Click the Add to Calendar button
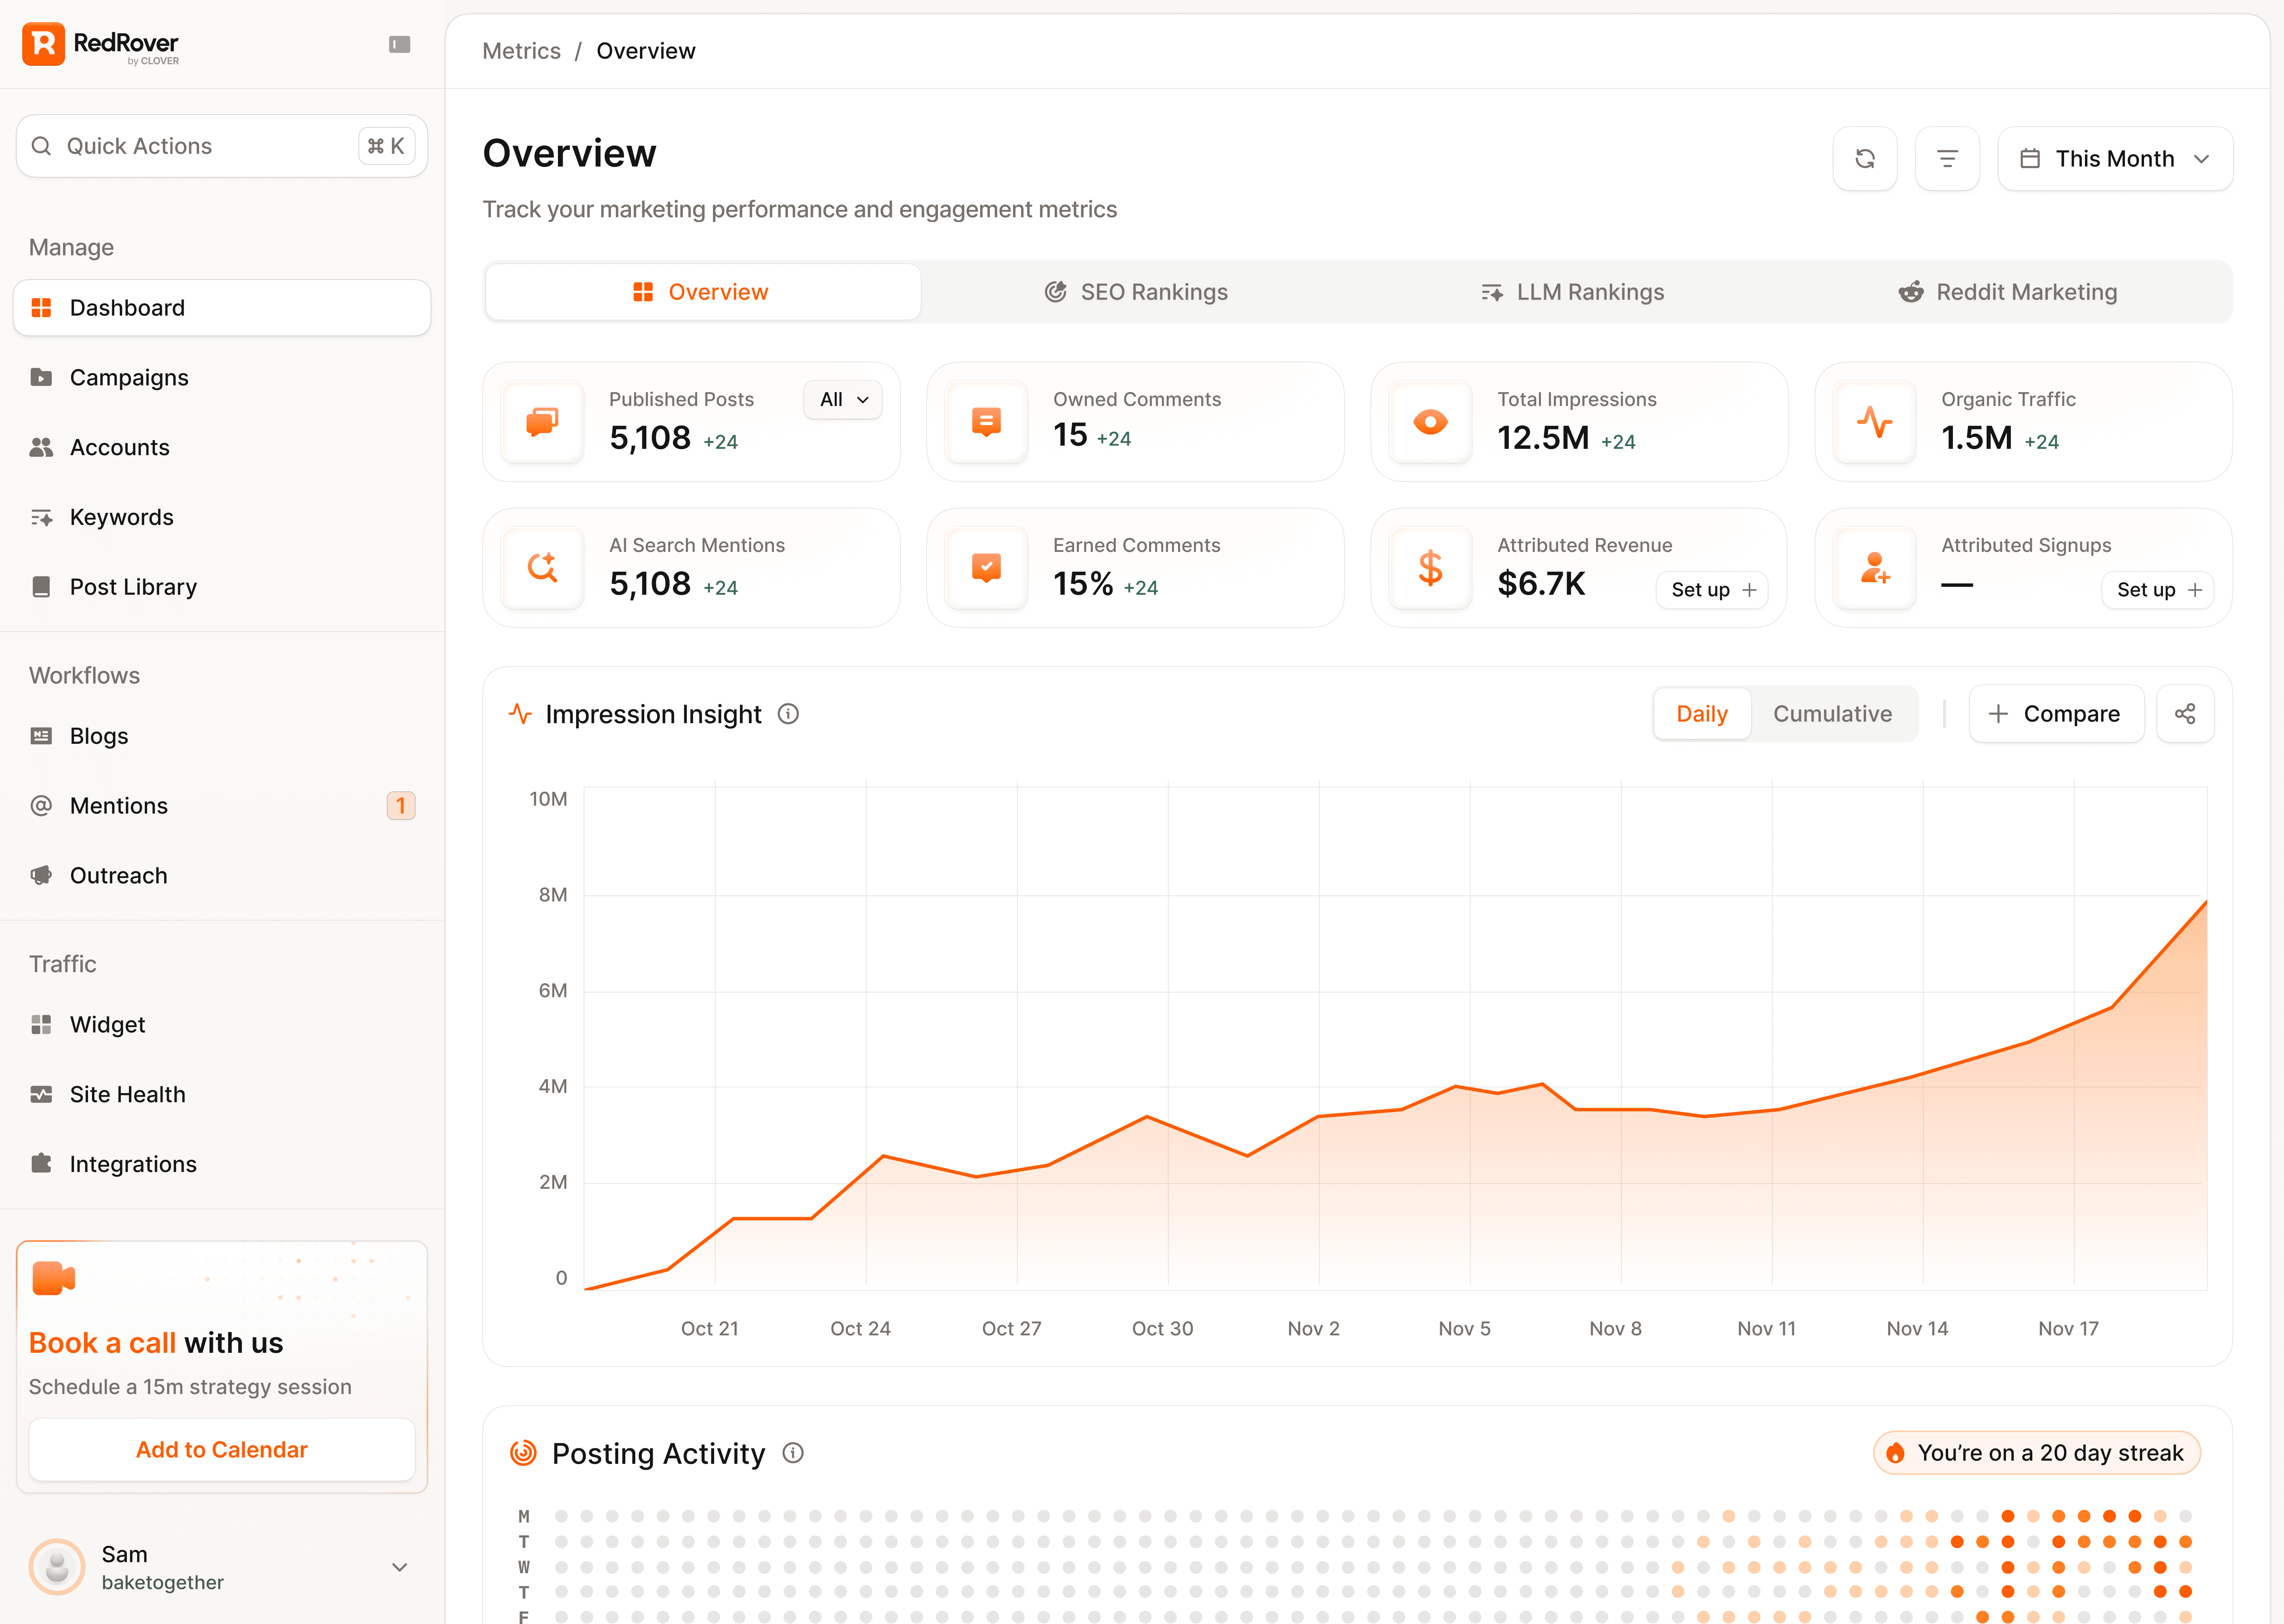 222,1450
